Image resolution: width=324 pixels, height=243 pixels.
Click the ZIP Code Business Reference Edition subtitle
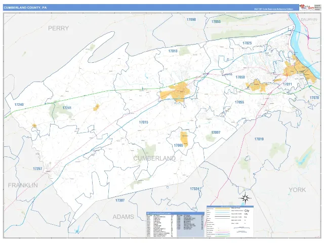click(273, 9)
